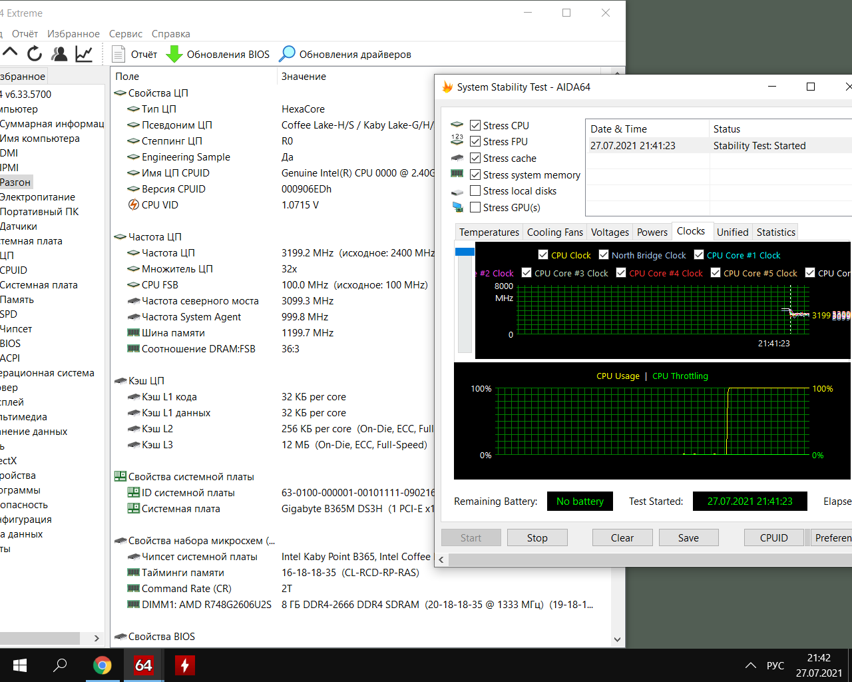Image resolution: width=852 pixels, height=682 pixels.
Task: Switch to the Temperatures tab
Action: click(489, 232)
